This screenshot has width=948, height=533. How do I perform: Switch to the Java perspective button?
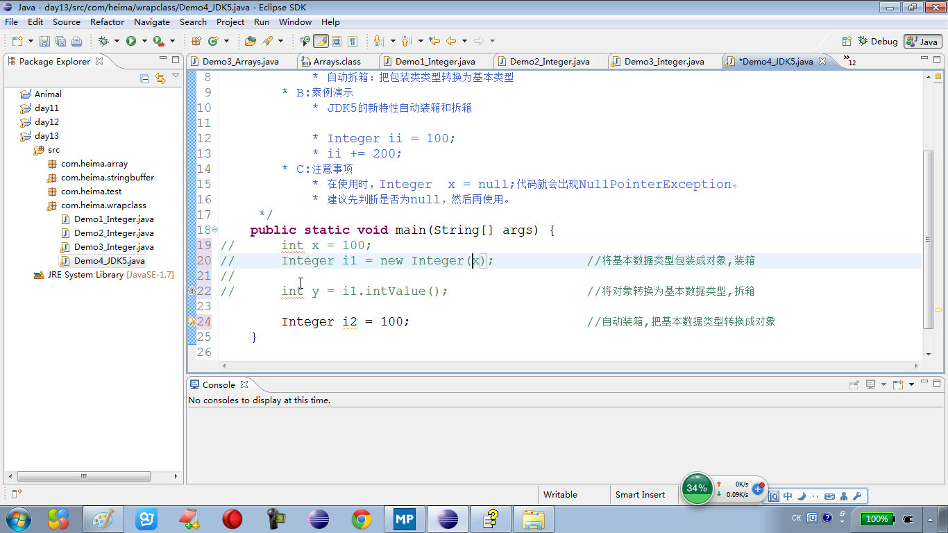pos(922,42)
